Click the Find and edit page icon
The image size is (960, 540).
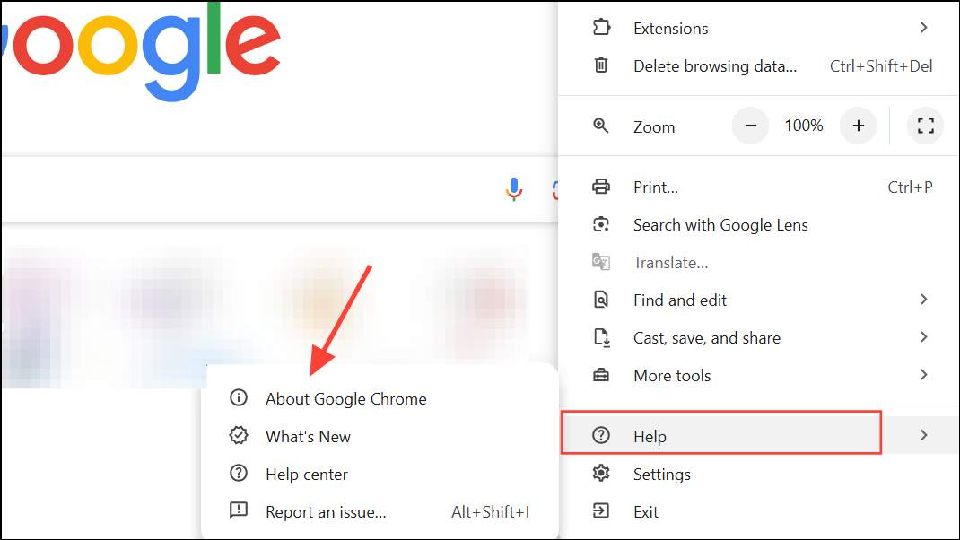tap(601, 300)
